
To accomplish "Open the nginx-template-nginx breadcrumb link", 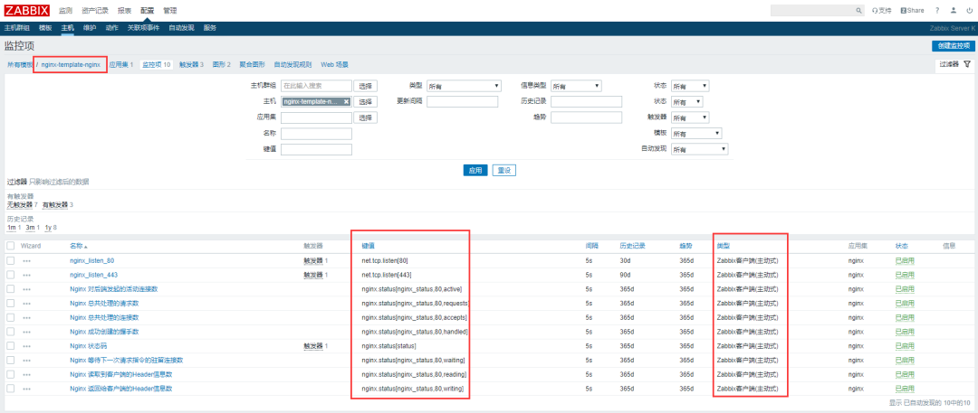I will point(71,64).
